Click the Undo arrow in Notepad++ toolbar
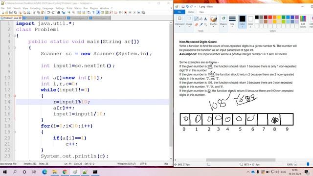 (48, 12)
